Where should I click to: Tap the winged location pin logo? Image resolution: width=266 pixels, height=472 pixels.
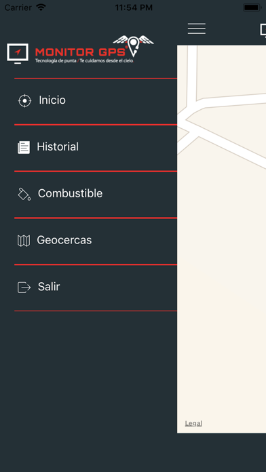tap(133, 45)
